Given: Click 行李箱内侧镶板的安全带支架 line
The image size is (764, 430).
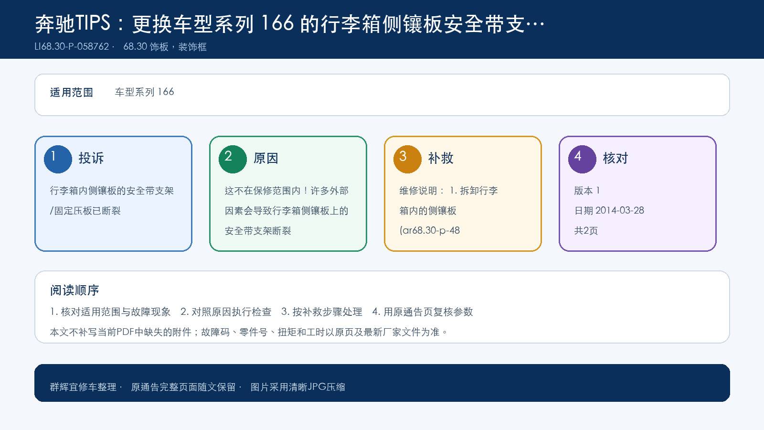Looking at the screenshot, I should pyautogui.click(x=112, y=191).
